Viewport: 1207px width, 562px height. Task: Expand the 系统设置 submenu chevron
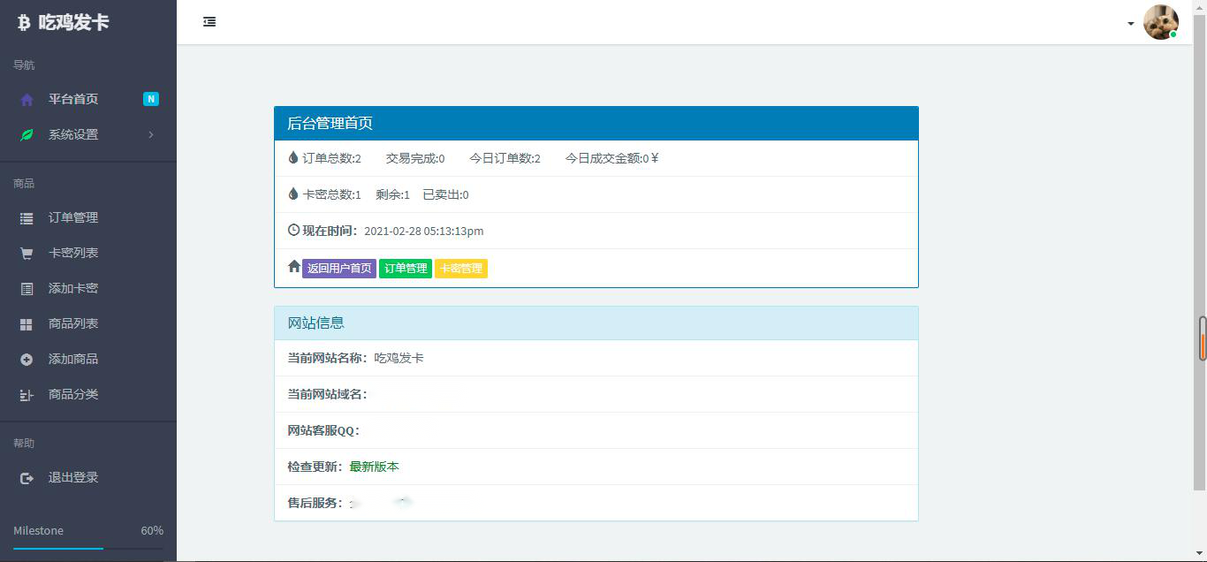151,135
